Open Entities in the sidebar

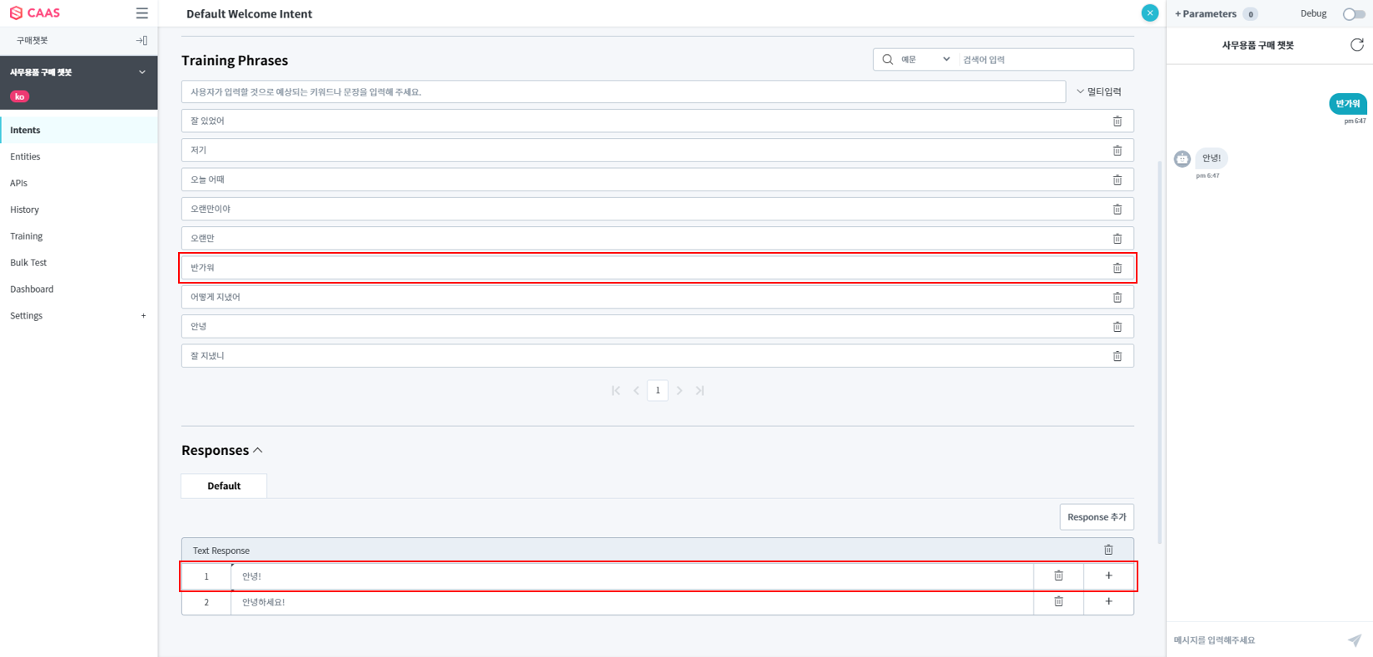tap(25, 156)
